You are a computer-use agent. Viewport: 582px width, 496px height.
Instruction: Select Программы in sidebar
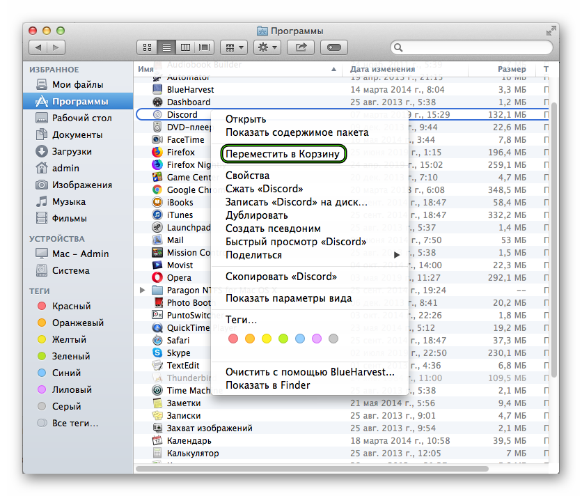[77, 101]
